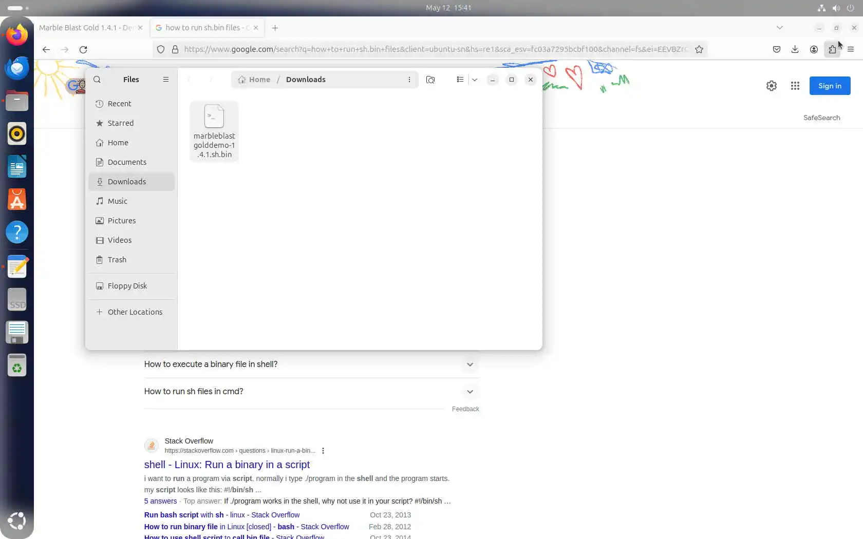Viewport: 863px width, 539px height.
Task: Open more options for Stack Overflow result
Action: point(323,451)
